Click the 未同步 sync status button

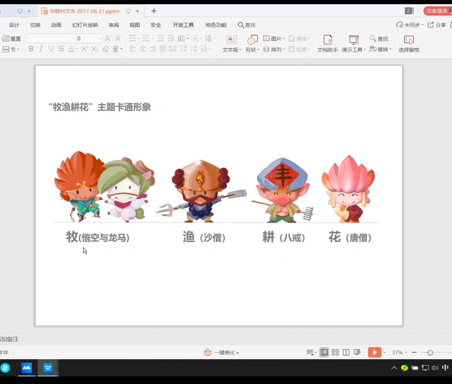(x=410, y=25)
